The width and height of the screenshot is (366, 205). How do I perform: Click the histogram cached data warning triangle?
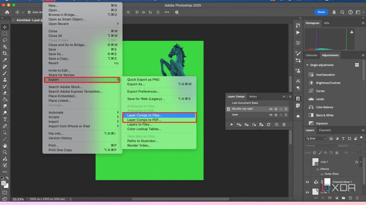pos(352,32)
